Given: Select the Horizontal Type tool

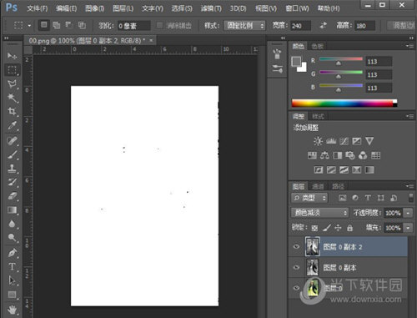Looking at the screenshot, I should [12, 266].
